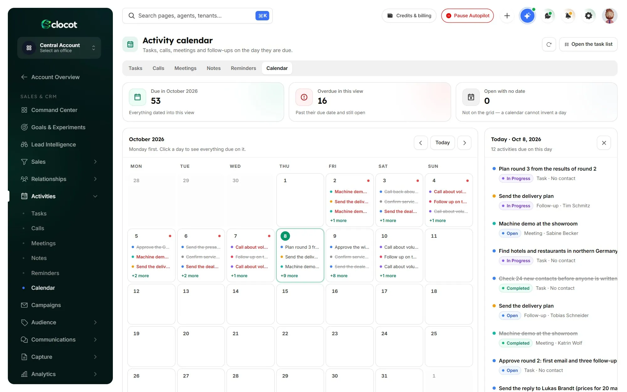Switch to the Meetings tab
Screen dimensions: 627x392
(x=185, y=68)
